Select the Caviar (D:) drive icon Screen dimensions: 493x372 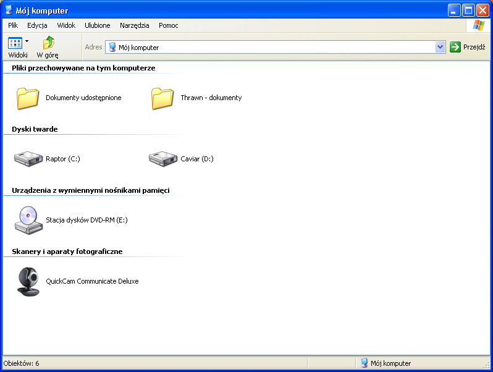coord(163,159)
